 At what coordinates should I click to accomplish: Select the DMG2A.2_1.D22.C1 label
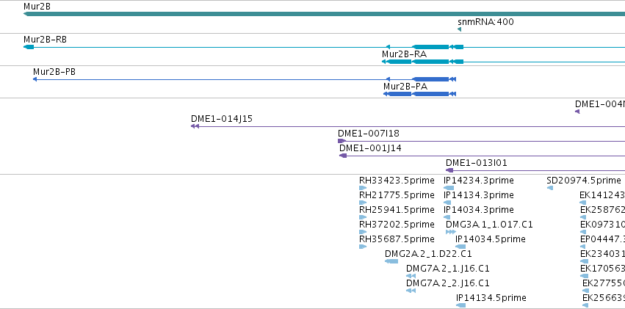point(428,254)
